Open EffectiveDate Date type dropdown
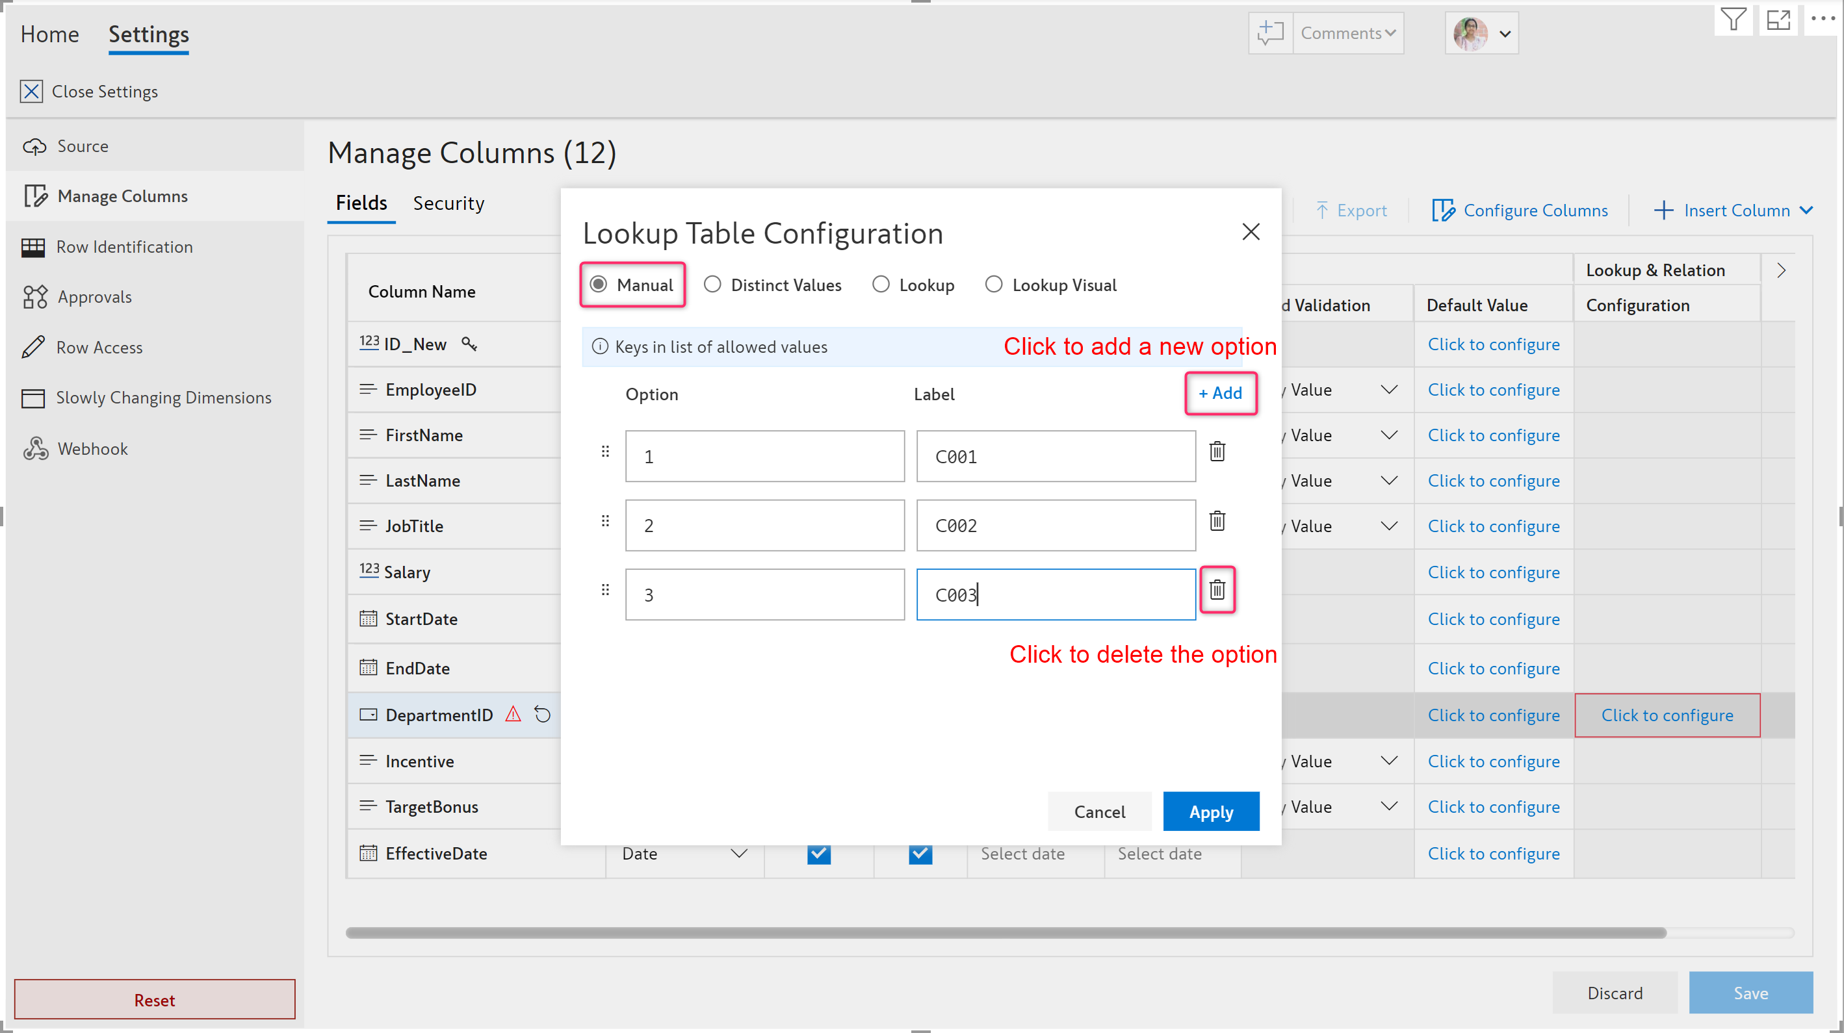 (739, 853)
